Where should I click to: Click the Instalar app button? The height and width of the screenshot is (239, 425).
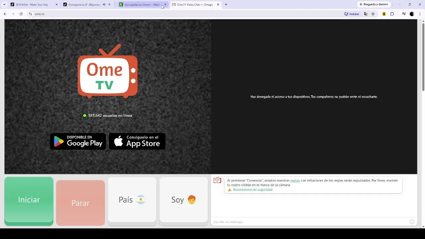tap(352, 14)
